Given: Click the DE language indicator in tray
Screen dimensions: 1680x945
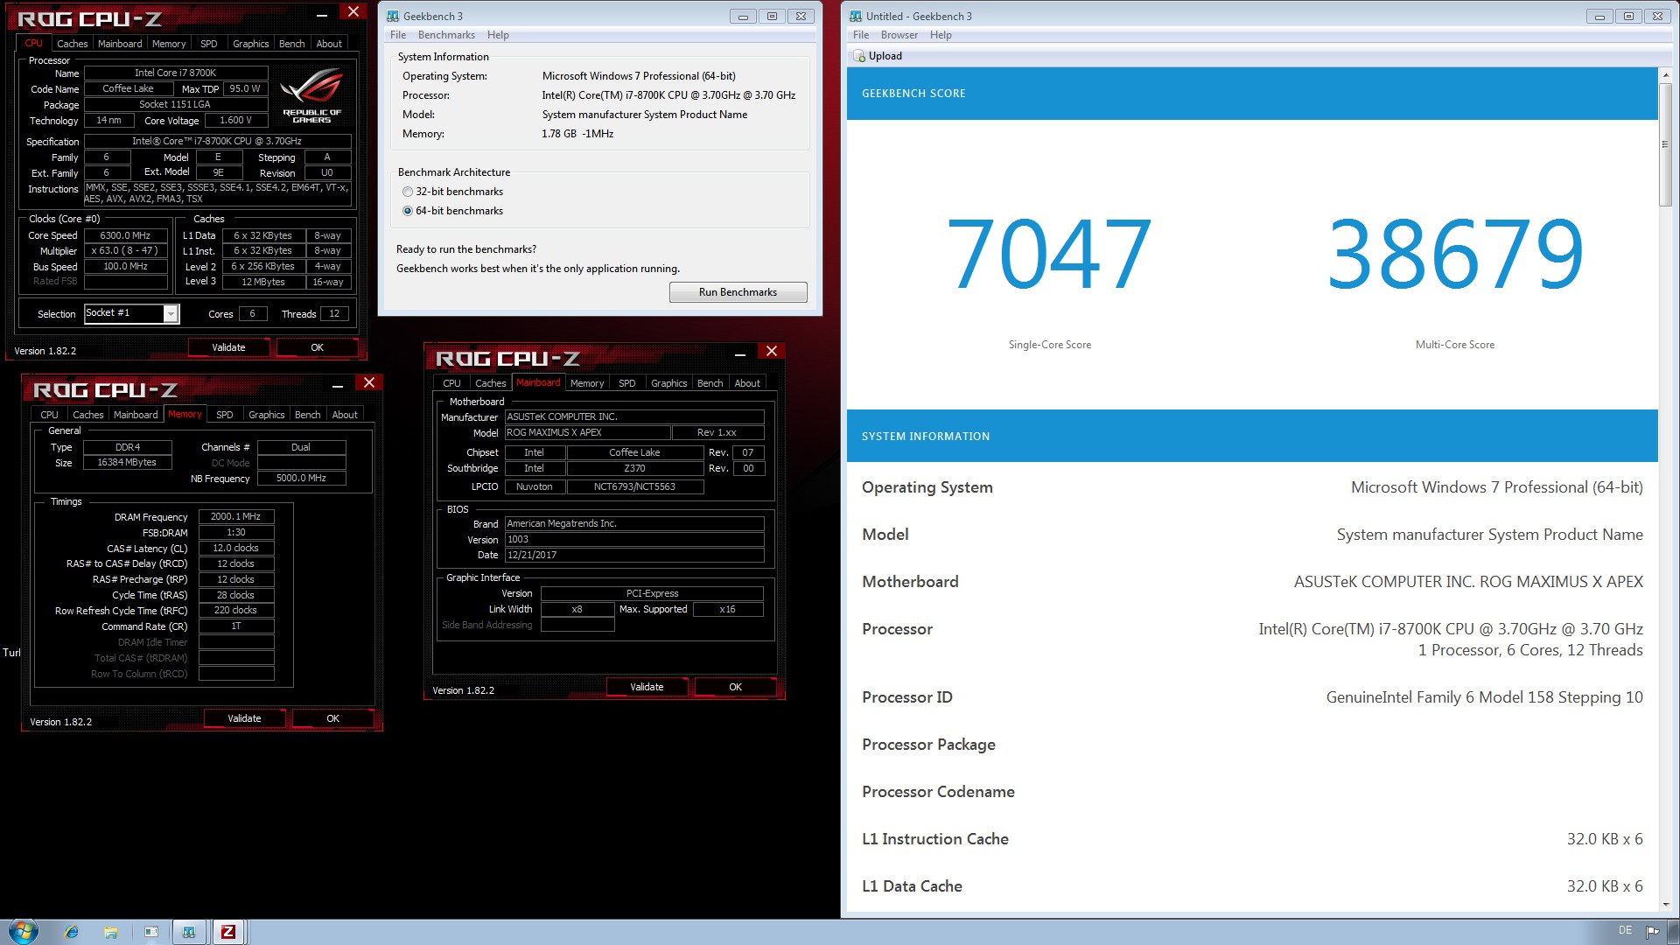Looking at the screenshot, I should (x=1625, y=930).
